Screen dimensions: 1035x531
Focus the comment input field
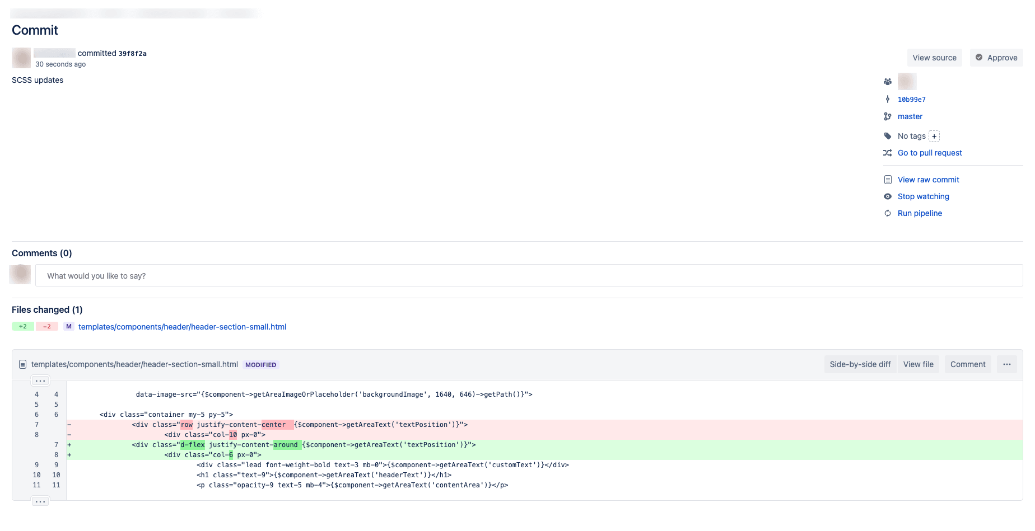coord(280,275)
